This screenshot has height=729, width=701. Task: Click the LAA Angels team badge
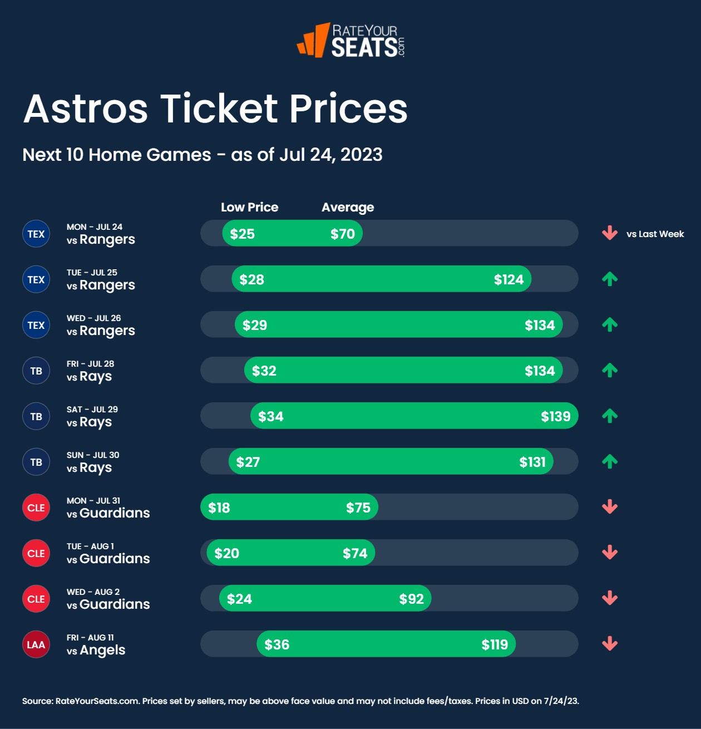click(36, 644)
